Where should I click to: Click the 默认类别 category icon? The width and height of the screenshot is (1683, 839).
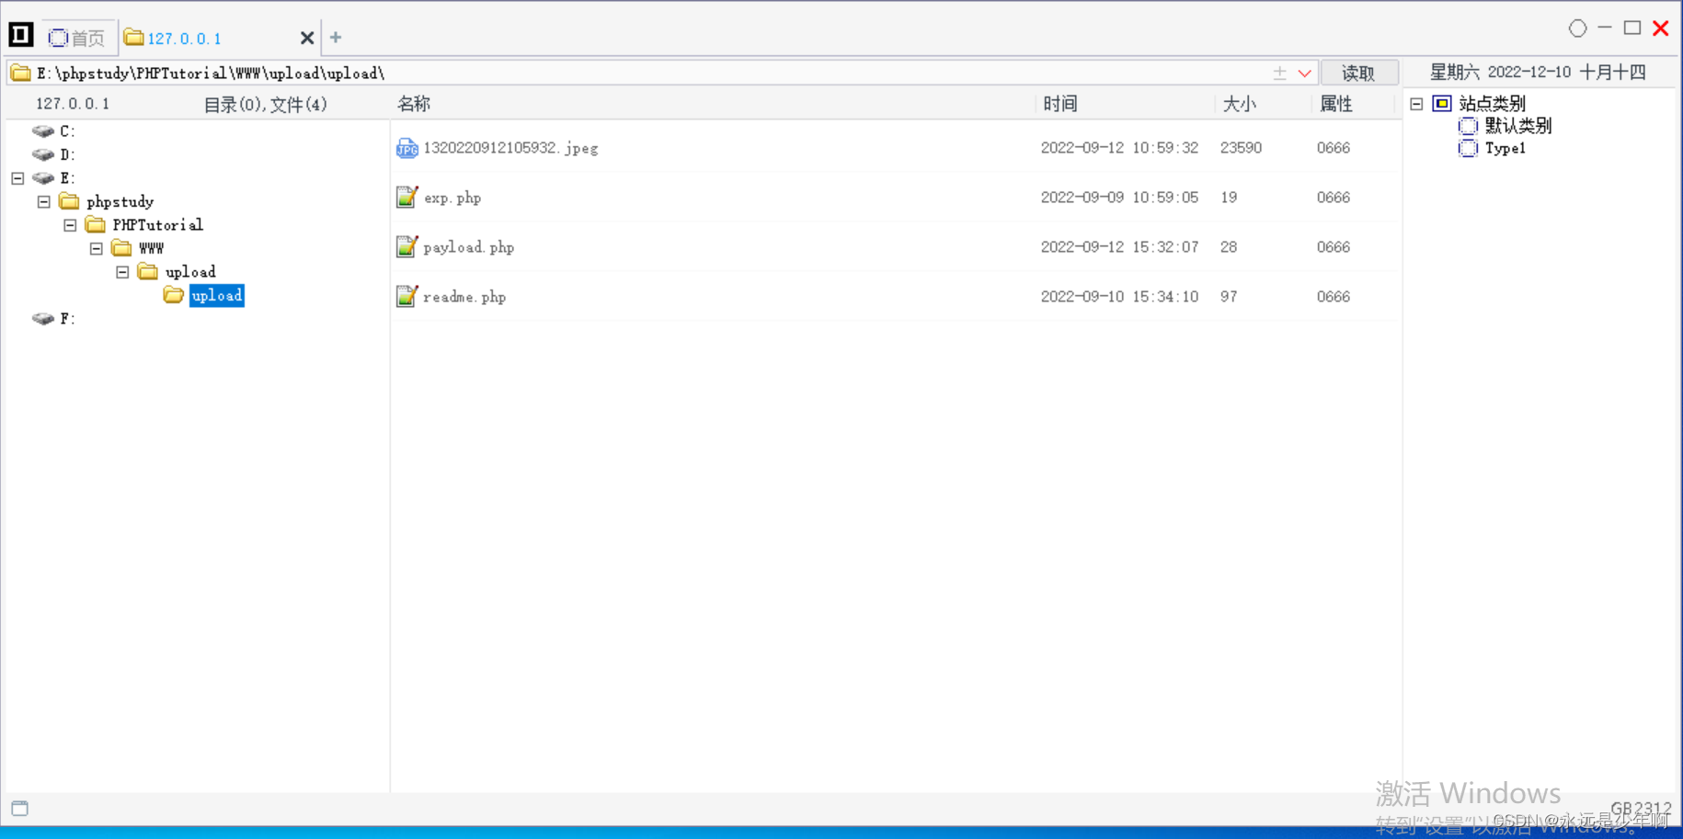[x=1468, y=126]
